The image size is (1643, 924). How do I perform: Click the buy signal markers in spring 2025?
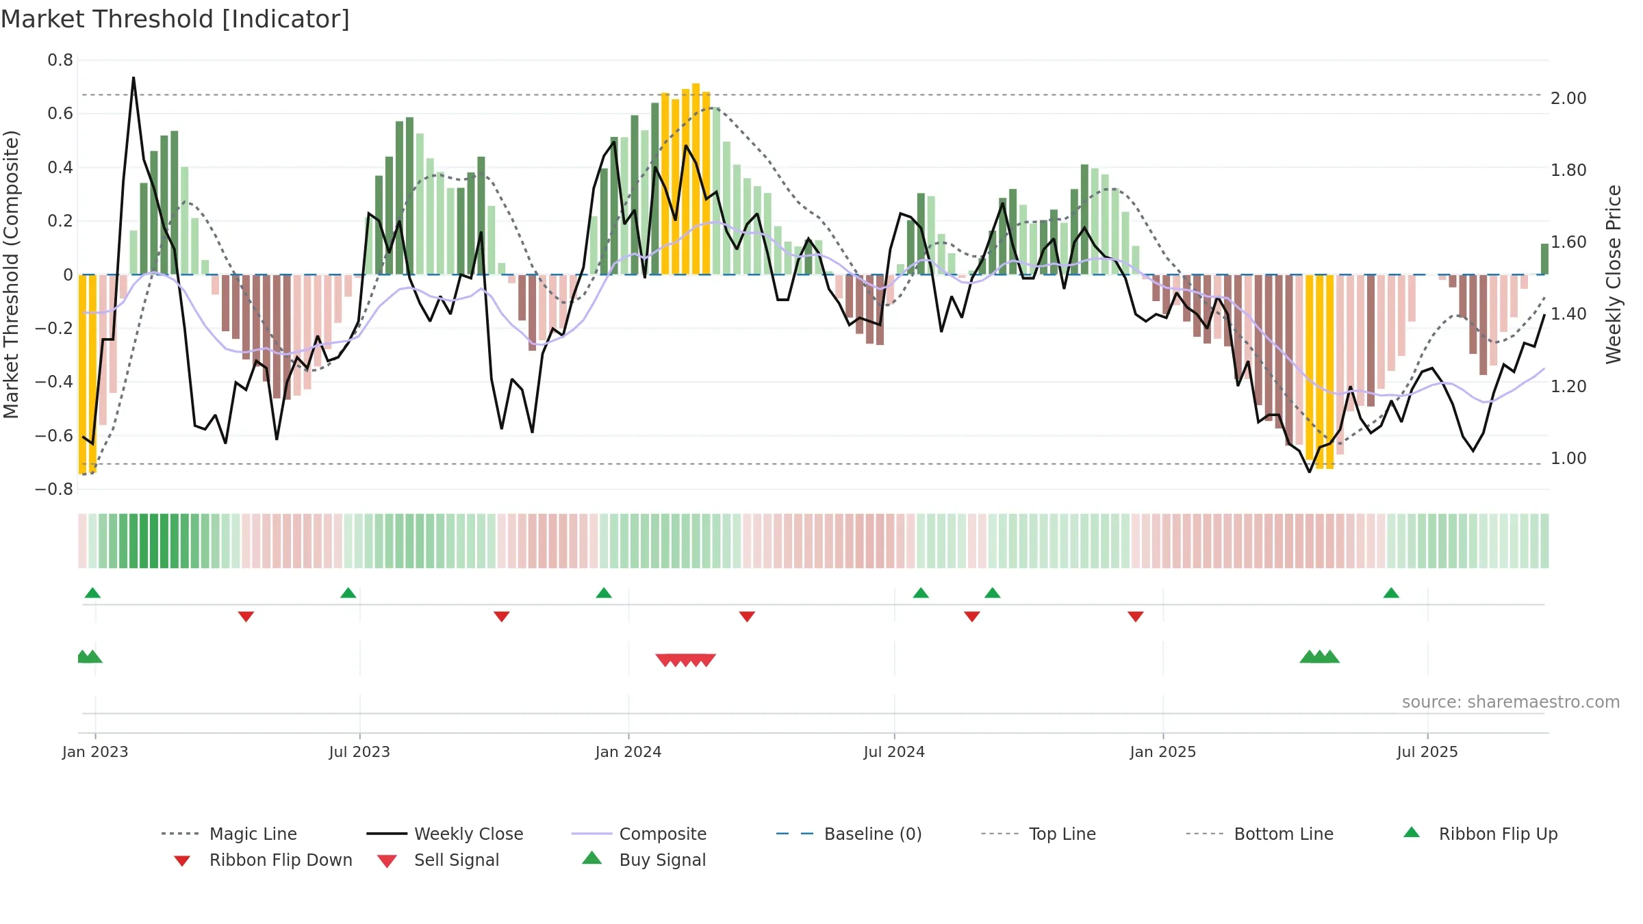click(1319, 656)
